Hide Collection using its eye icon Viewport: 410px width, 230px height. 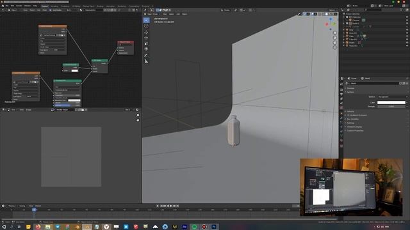[x=407, y=17]
